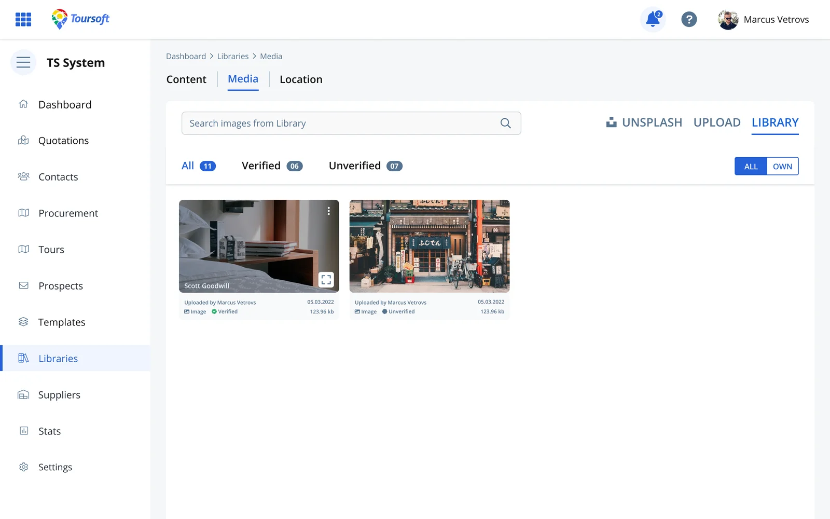
Task: Choose UPLOAD source option
Action: pyautogui.click(x=717, y=122)
